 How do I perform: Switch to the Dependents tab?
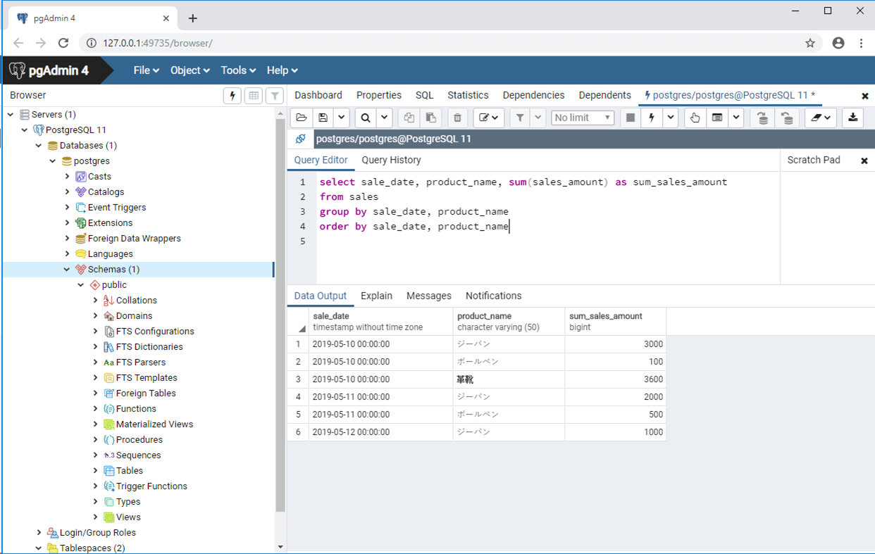click(x=604, y=95)
